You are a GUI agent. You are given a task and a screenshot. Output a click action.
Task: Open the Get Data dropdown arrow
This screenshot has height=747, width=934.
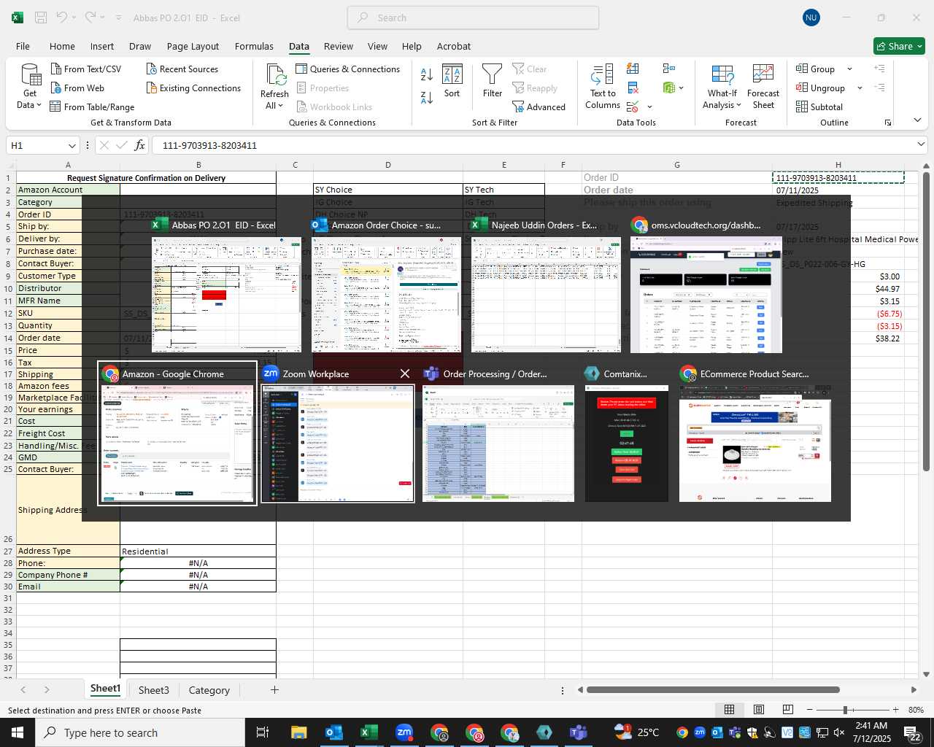coord(39,105)
